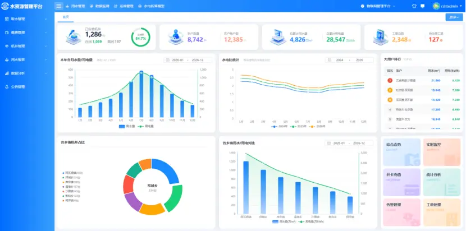Click the well illustration on the 1,286 card
Viewport: 466px width, 231px height.
pyautogui.click(x=73, y=37)
